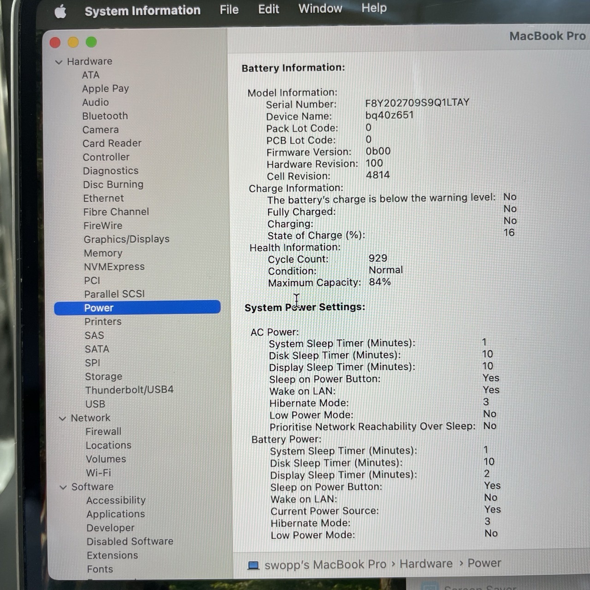The image size is (590, 590).
Task: Select Accessibility under Software
Action: point(116,501)
